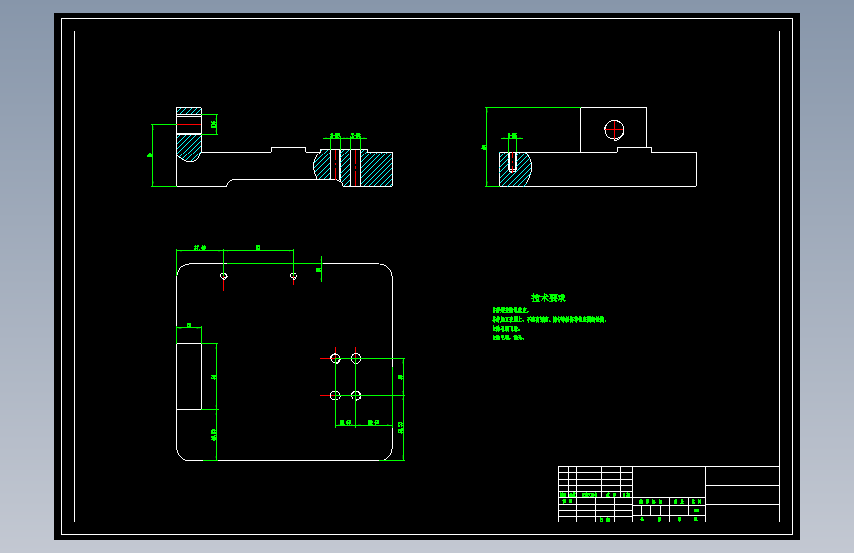The width and height of the screenshot is (854, 553).
Task: Select the second top hole near plan view center
Action: pyautogui.click(x=293, y=276)
